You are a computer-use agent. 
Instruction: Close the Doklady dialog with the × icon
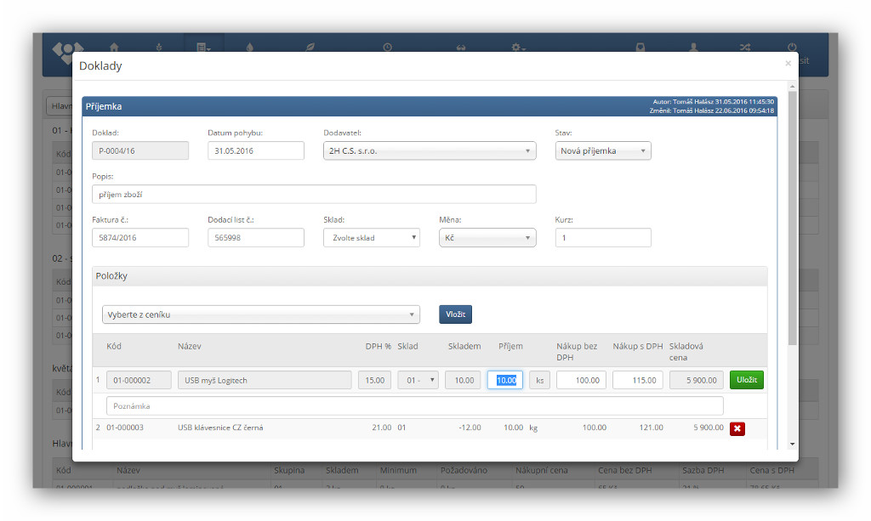[788, 64]
